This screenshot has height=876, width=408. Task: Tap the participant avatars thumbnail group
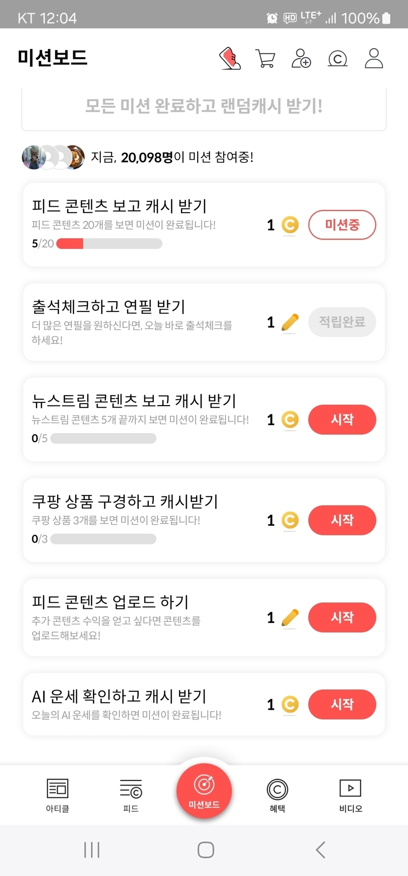[53, 157]
